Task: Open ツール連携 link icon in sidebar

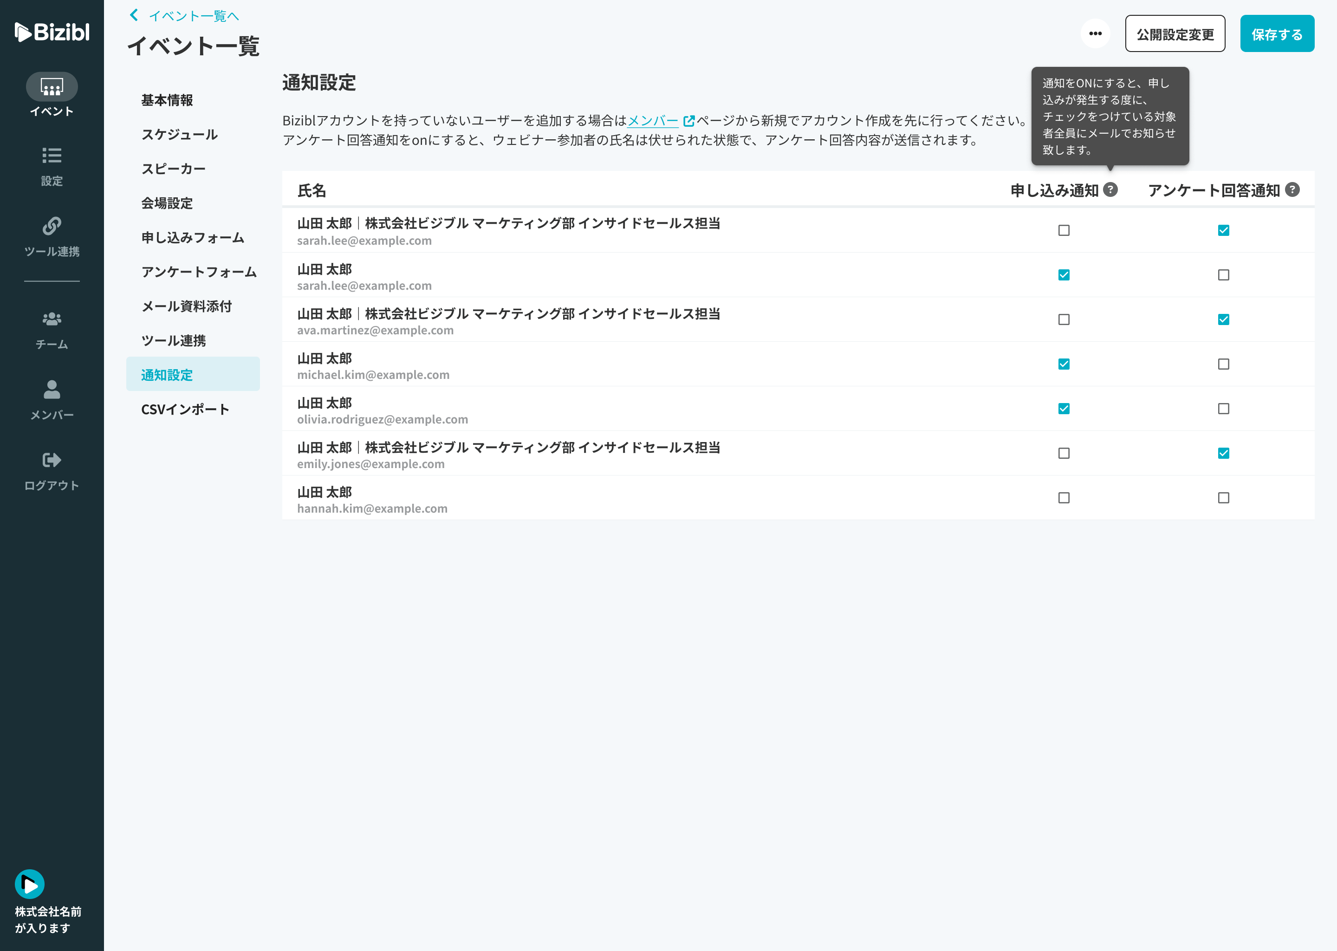Action: (52, 226)
